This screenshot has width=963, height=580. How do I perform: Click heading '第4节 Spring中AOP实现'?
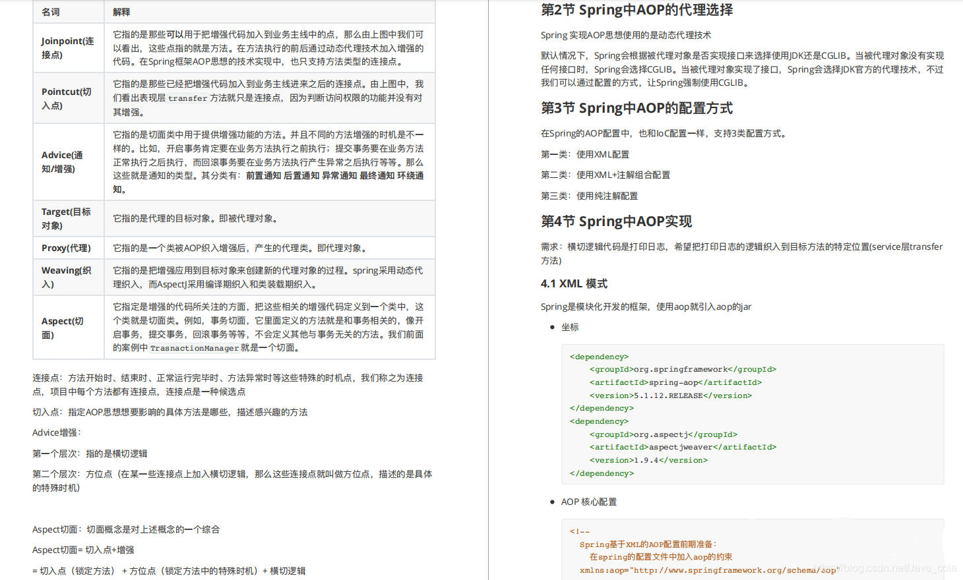[x=617, y=221]
